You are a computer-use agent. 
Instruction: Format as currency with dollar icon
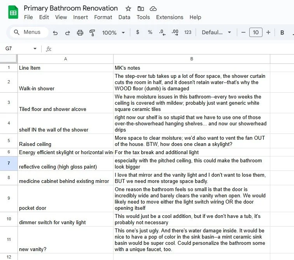[x=138, y=32]
